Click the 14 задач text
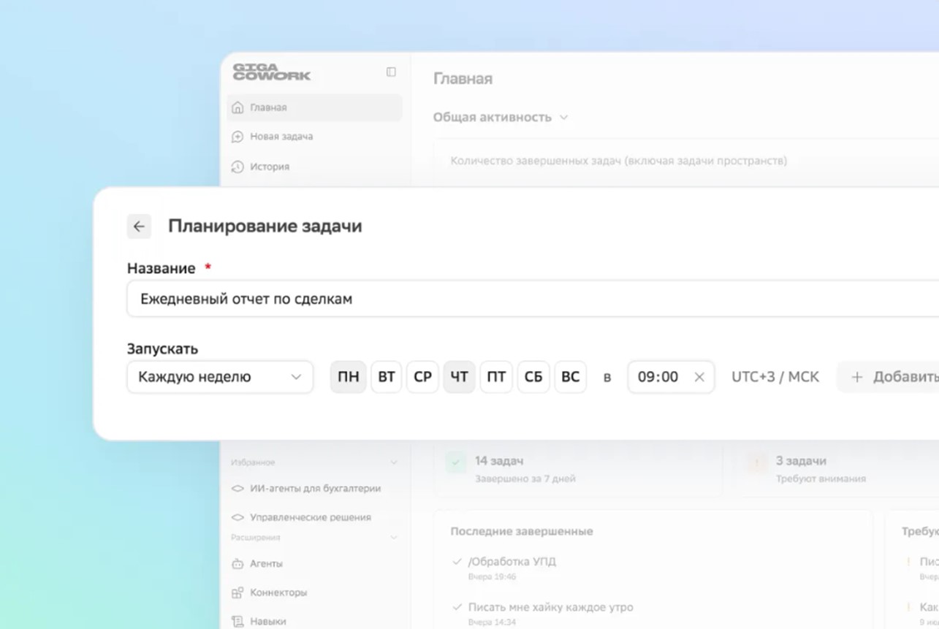This screenshot has width=939, height=629. pyautogui.click(x=499, y=461)
